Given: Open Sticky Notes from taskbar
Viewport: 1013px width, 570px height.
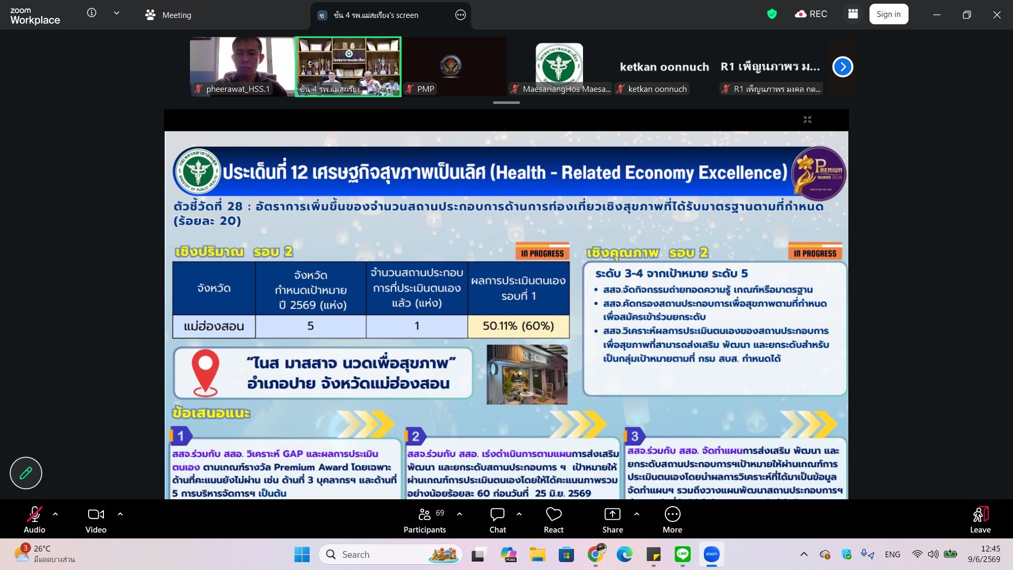Looking at the screenshot, I should point(654,555).
